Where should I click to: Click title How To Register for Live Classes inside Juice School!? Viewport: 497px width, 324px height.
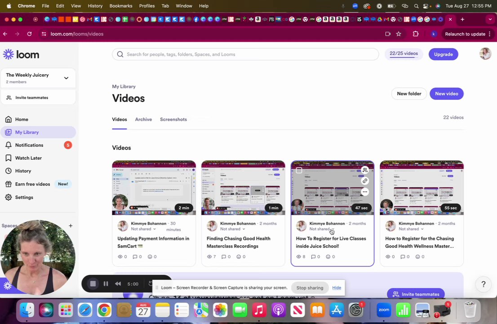(331, 242)
